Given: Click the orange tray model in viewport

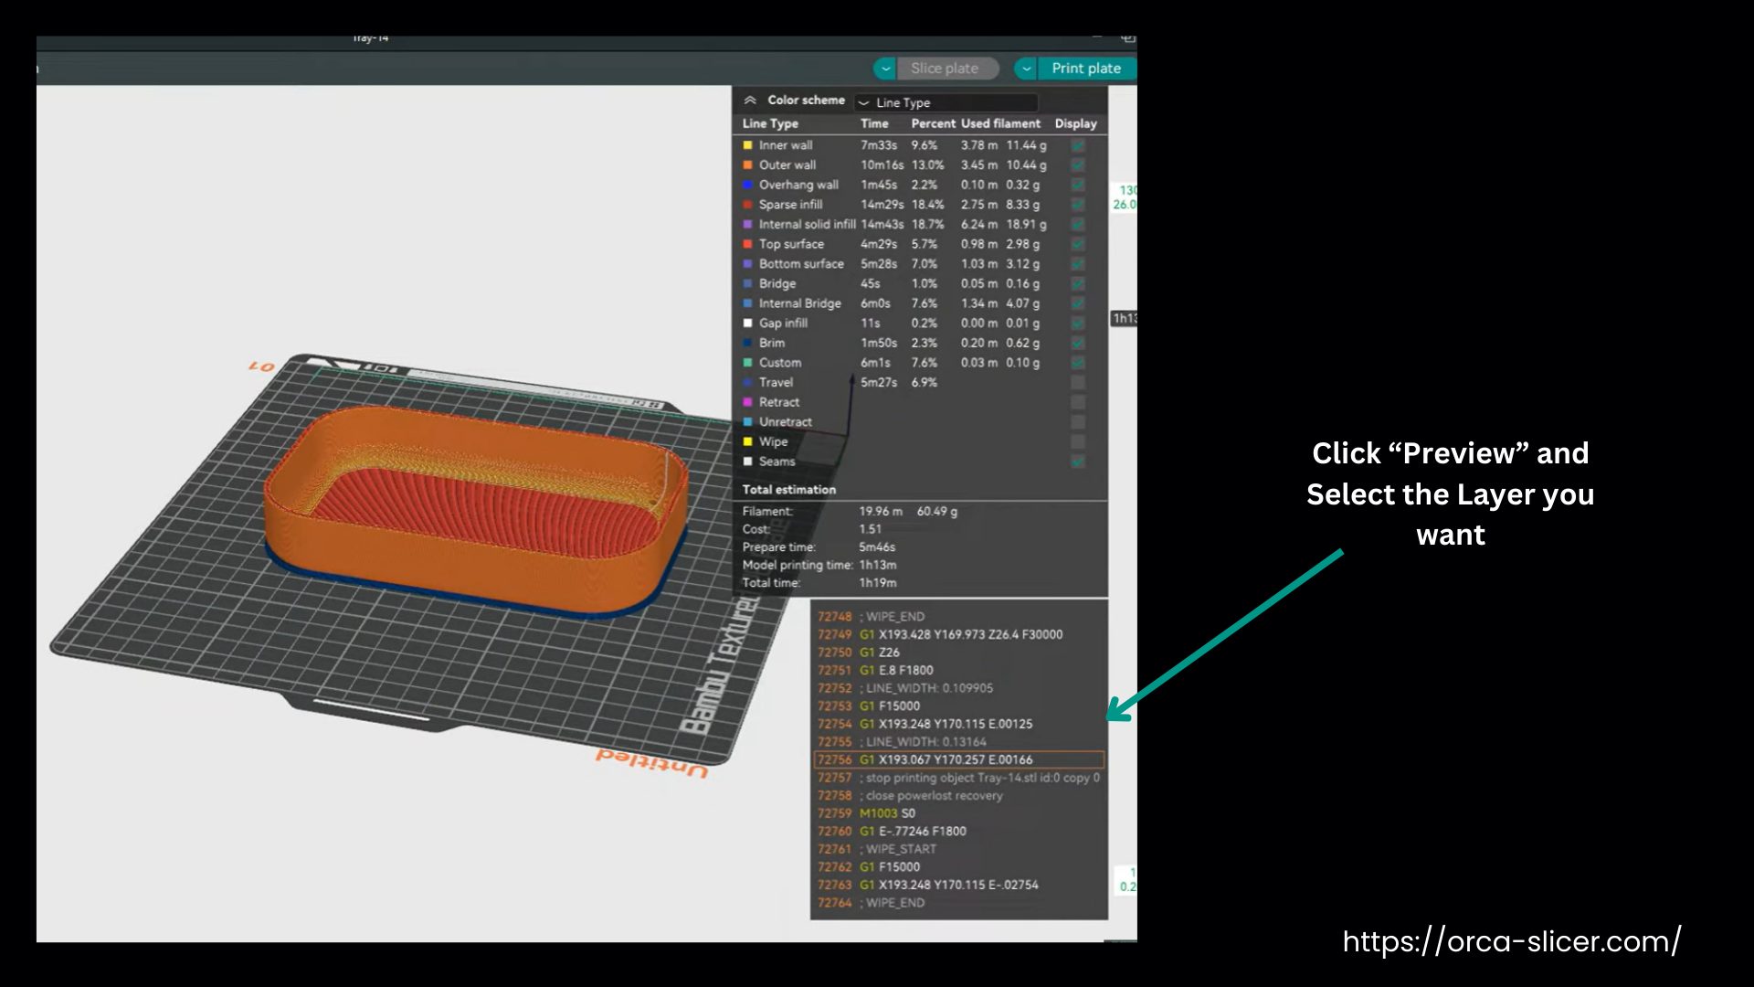Looking at the screenshot, I should (475, 512).
